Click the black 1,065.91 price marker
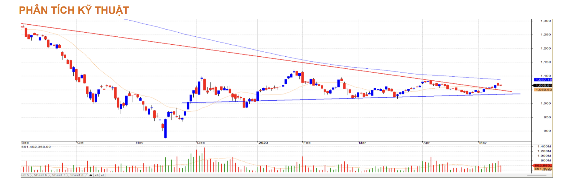The width and height of the screenshot is (563, 182). (543, 85)
